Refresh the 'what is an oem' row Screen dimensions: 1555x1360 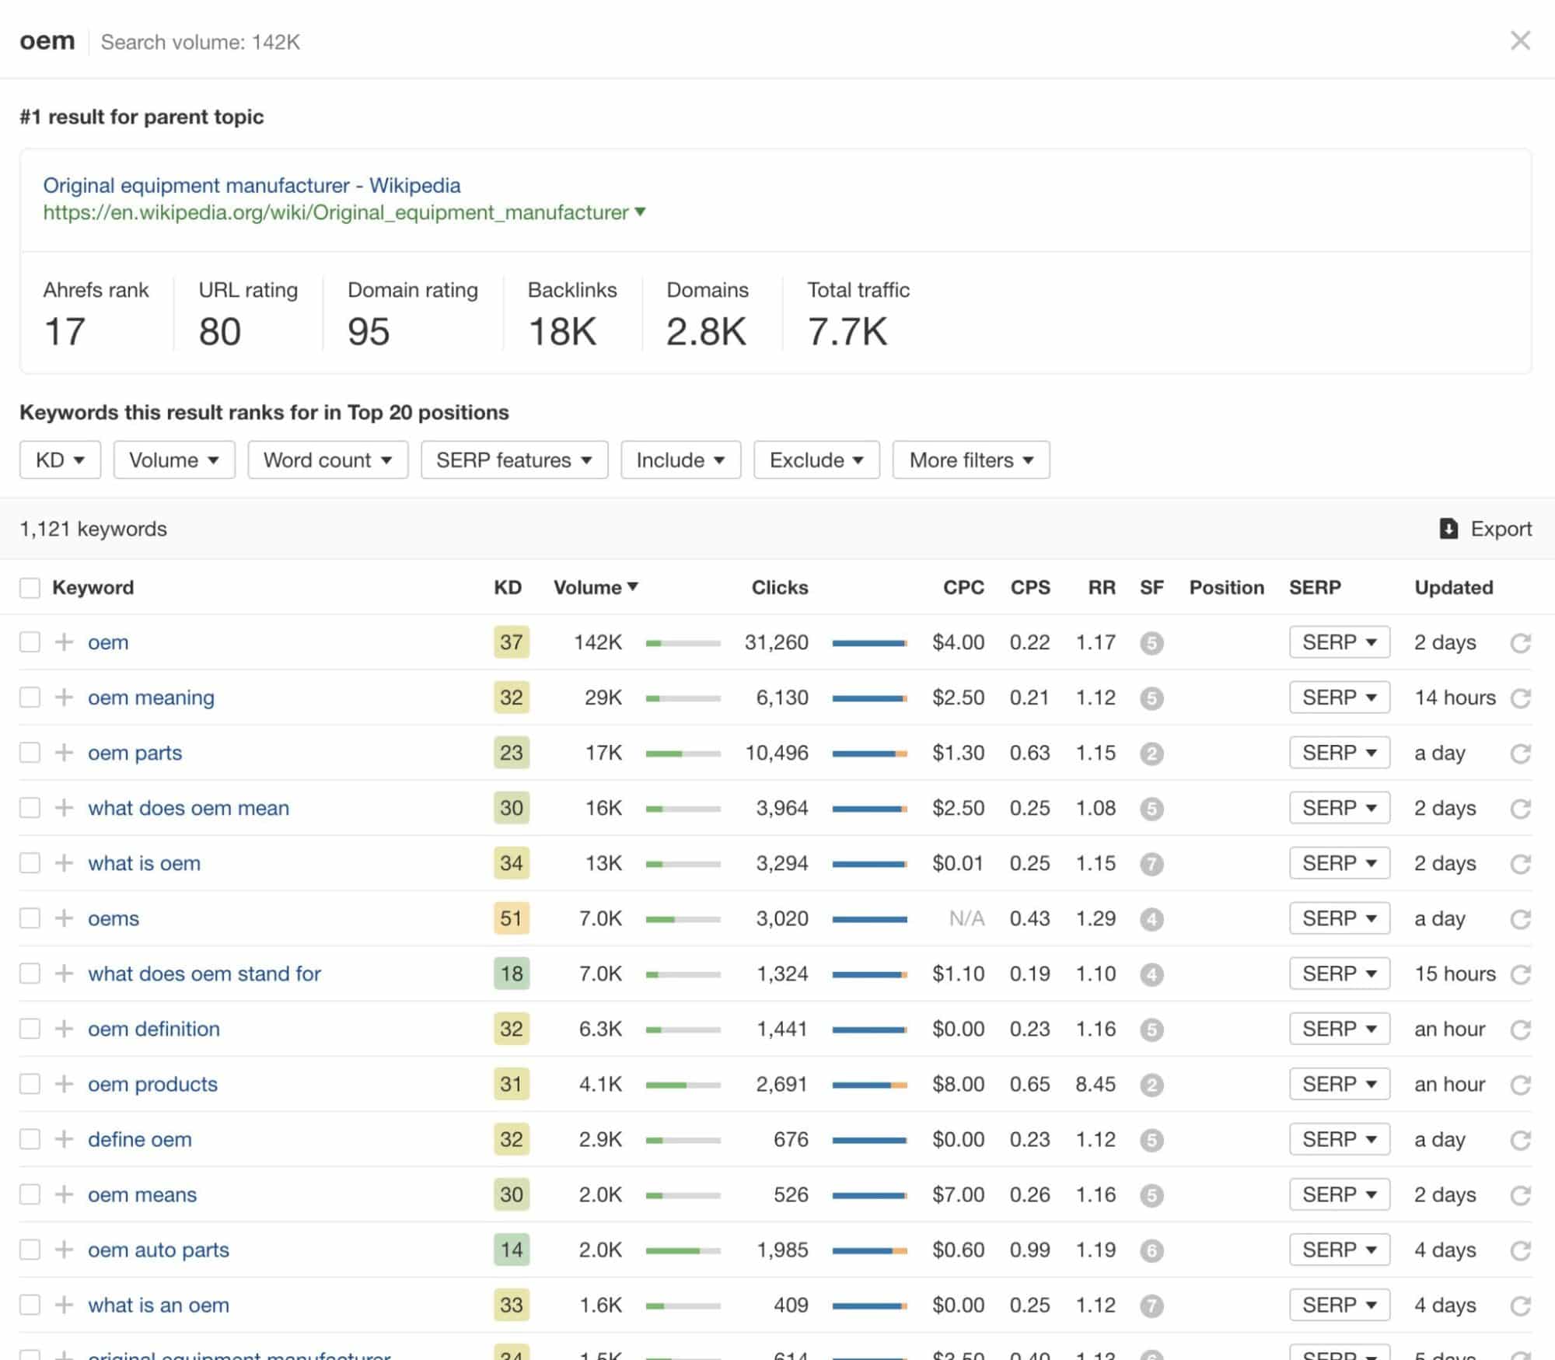[x=1521, y=1306]
